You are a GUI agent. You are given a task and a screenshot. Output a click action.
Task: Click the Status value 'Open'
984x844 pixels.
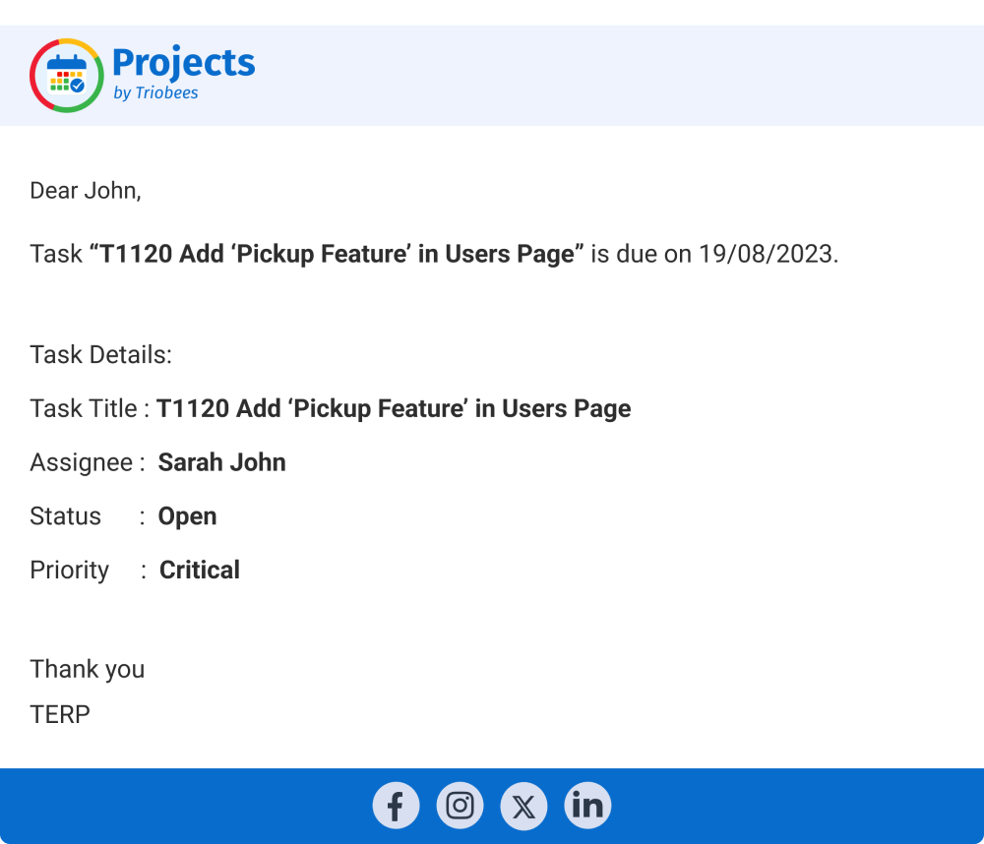187,516
